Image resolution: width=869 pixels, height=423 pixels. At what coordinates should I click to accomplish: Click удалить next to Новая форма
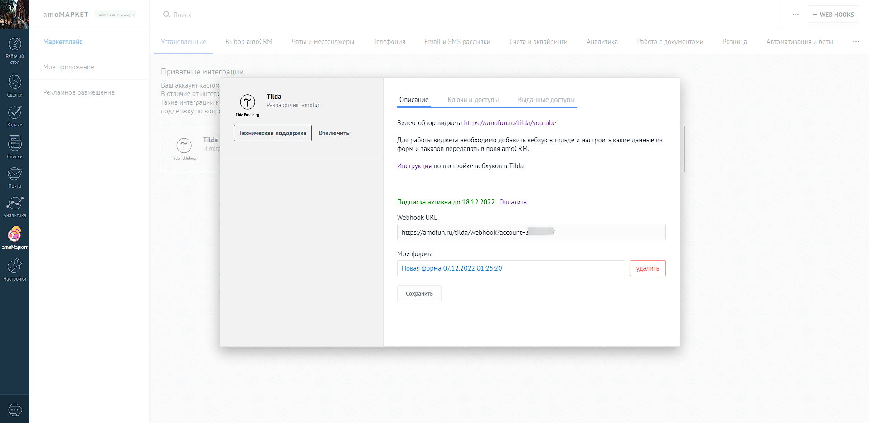pyautogui.click(x=647, y=268)
